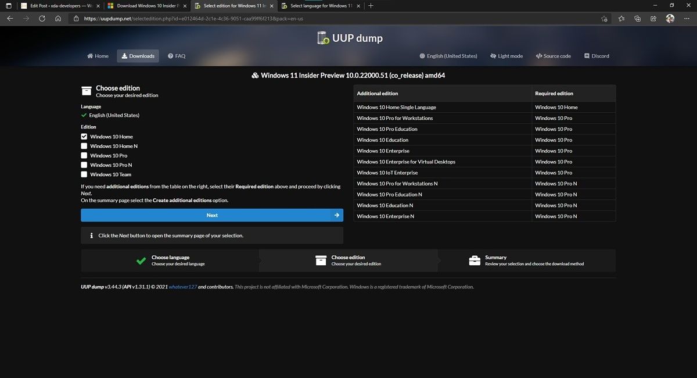Switch the site to Light mode

point(506,56)
